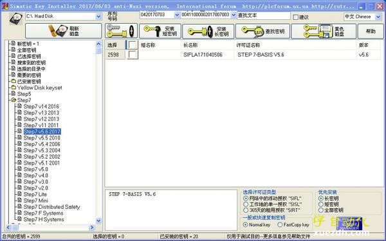386x241 pixels.
Task: Click the find key button
Action: click(x=262, y=31)
